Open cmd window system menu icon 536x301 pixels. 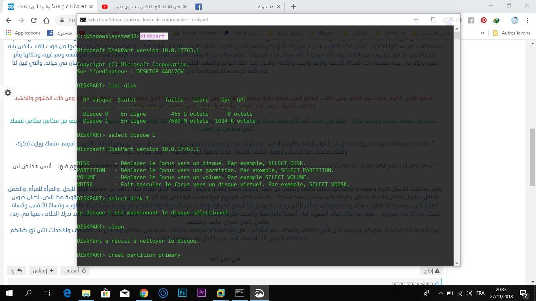pos(83,20)
